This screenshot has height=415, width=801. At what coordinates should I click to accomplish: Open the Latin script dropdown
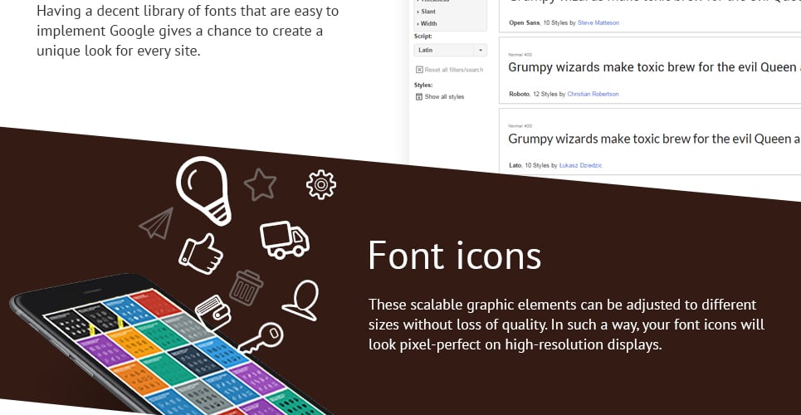pos(450,50)
